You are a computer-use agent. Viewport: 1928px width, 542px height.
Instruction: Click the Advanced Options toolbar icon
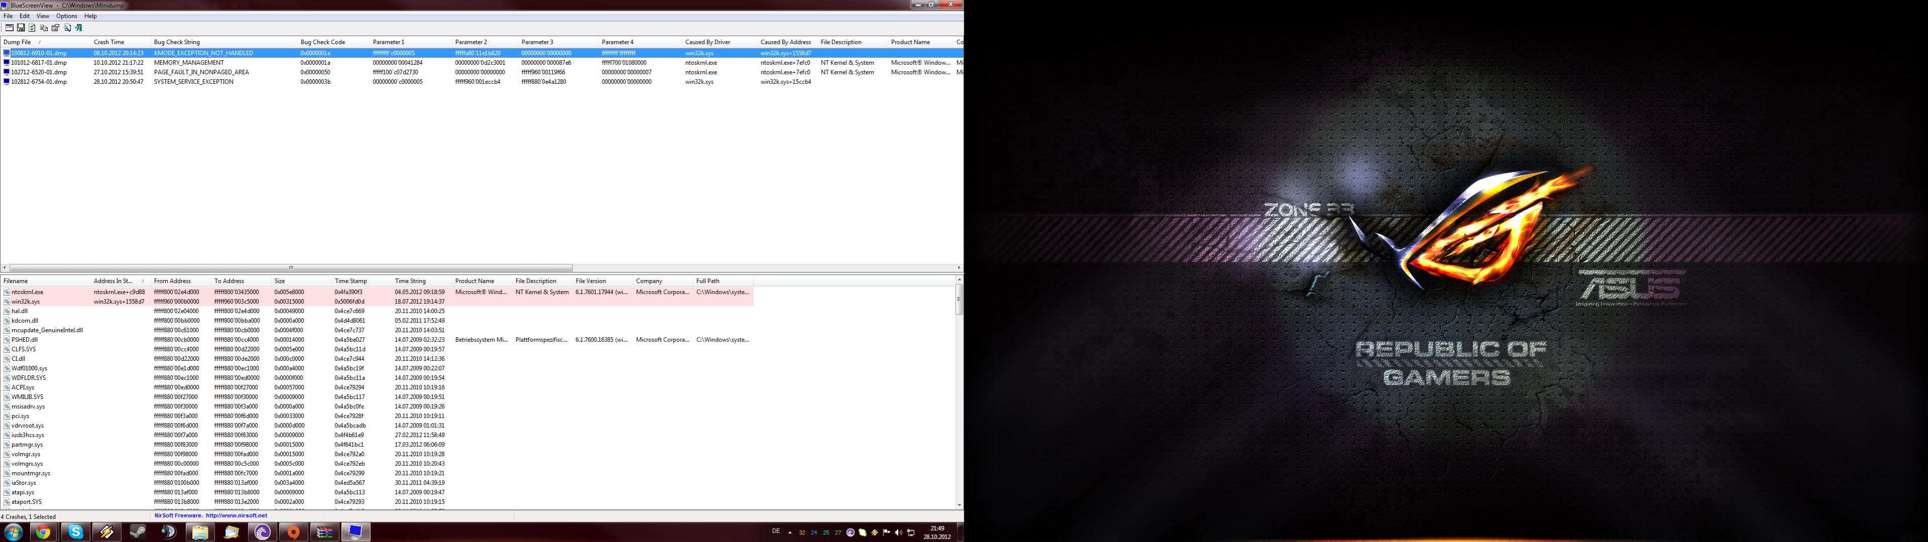click(x=9, y=28)
